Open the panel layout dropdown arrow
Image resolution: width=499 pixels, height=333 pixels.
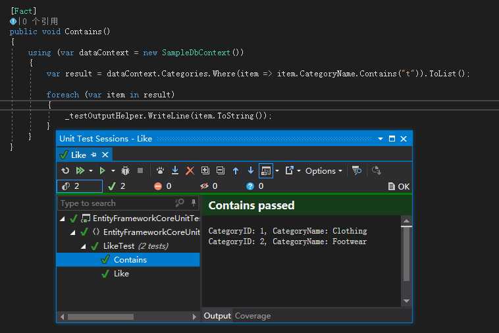tap(277, 171)
